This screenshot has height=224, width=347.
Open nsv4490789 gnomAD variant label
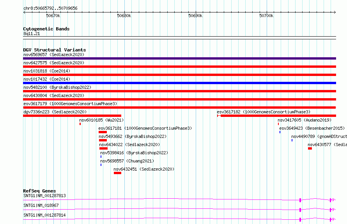319,136
